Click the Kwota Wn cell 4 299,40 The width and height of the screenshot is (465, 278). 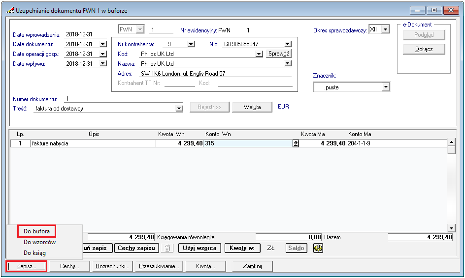[x=179, y=143]
